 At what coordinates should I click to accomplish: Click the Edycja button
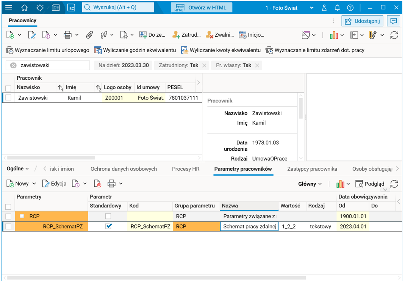(54, 184)
